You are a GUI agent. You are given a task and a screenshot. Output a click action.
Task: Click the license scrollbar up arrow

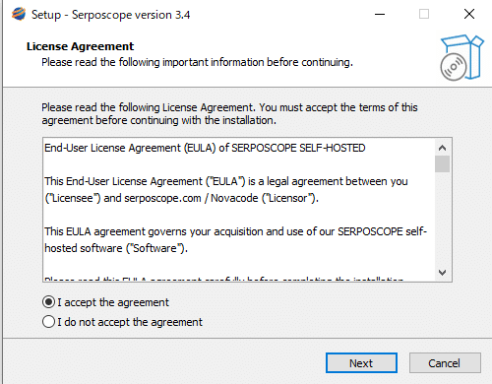click(442, 148)
